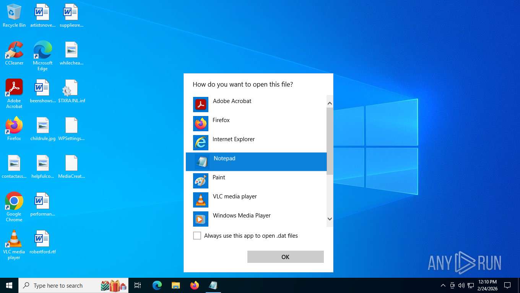Show hidden system tray icons
520x293 pixels.
443,285
